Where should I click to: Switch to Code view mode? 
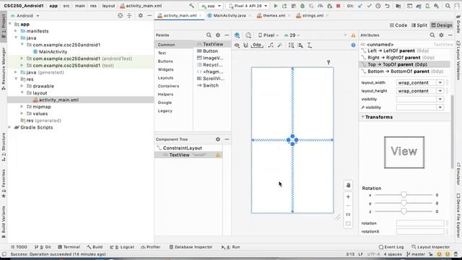[398, 25]
